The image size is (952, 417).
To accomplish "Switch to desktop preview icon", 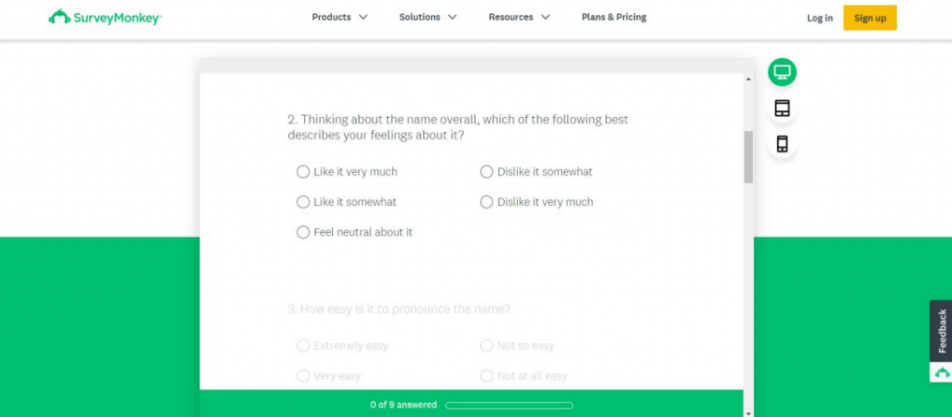I will pyautogui.click(x=782, y=72).
